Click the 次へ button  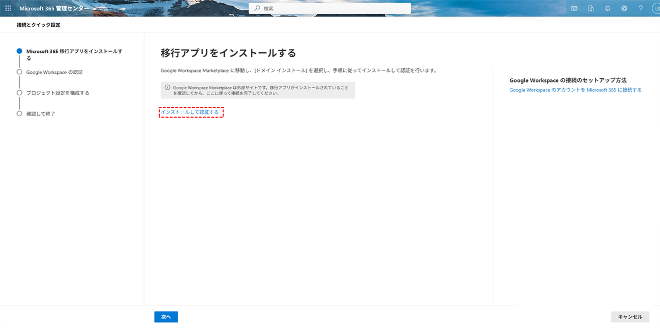(x=166, y=317)
